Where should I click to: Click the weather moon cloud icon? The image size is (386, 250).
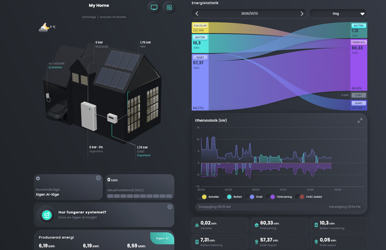pyautogui.click(x=44, y=27)
